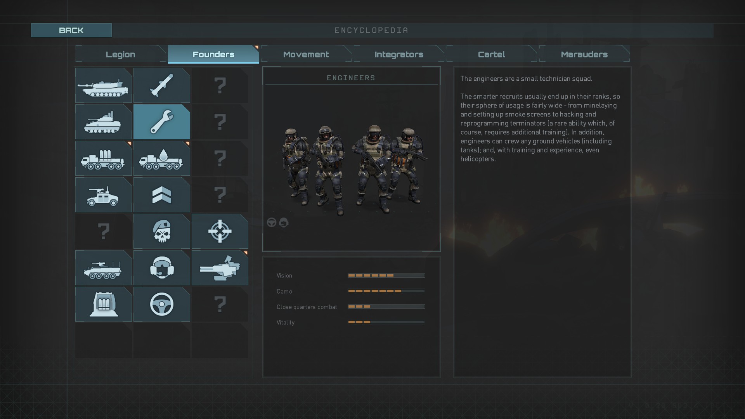
Task: Select the wrench Engineers unit icon
Action: point(161,122)
